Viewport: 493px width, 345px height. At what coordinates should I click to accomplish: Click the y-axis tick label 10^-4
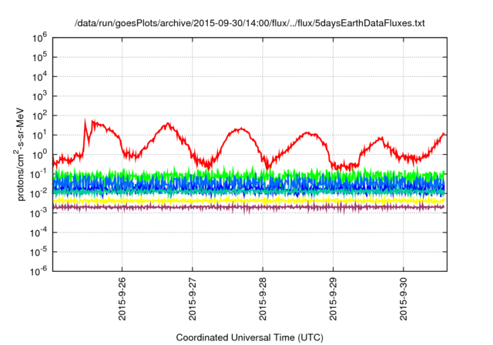[x=39, y=233]
